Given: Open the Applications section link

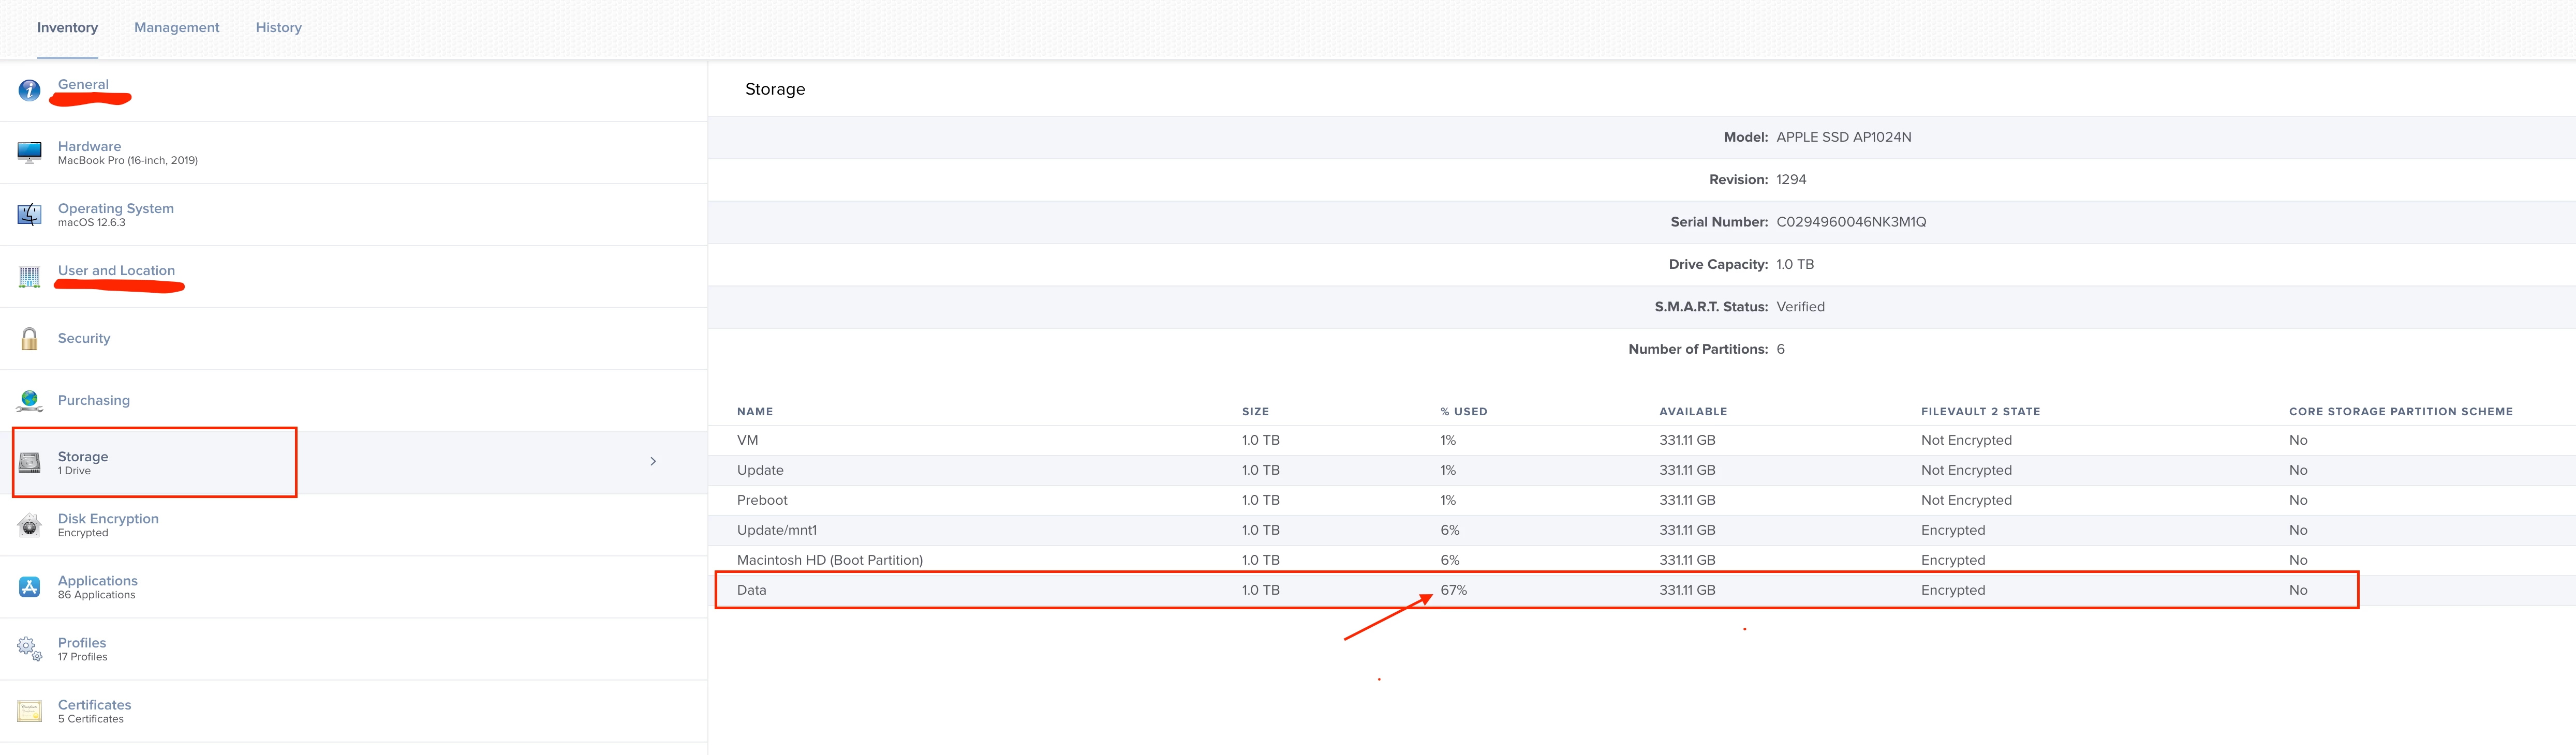Looking at the screenshot, I should 98,580.
